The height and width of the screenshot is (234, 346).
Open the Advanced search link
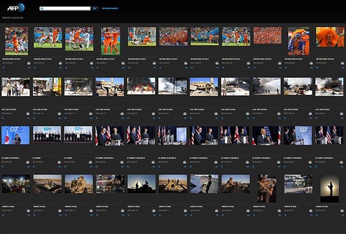110,8
